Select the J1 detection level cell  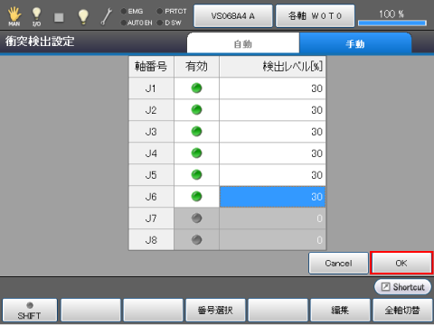pos(272,88)
